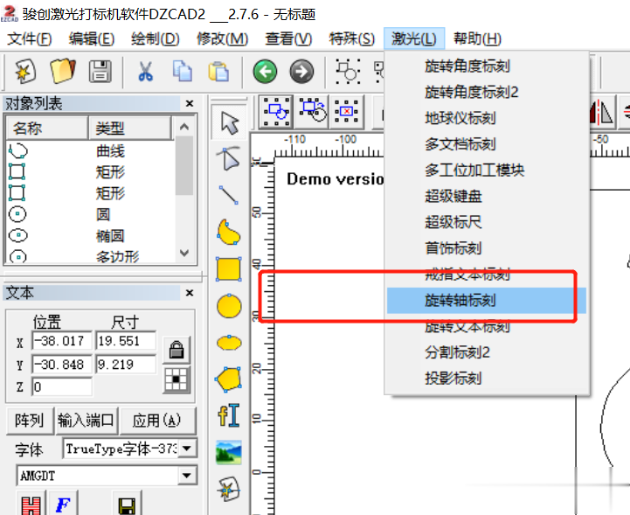Click the mirror flip icon

pos(601,112)
